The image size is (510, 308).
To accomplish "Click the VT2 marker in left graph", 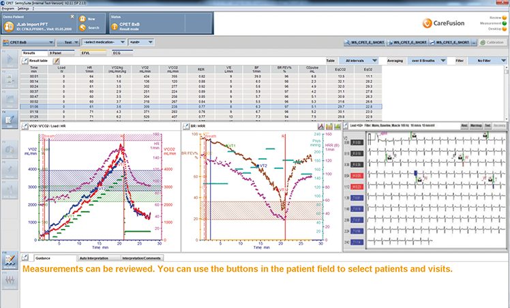I will [x=101, y=189].
